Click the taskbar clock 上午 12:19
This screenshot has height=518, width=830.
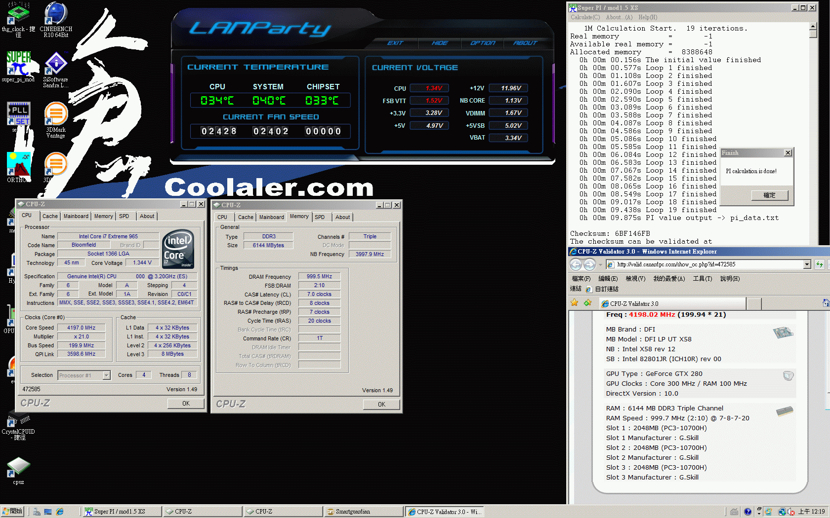812,512
